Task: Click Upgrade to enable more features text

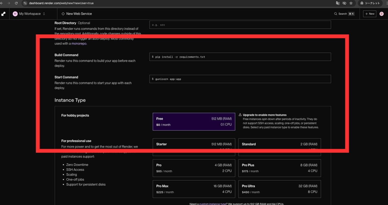Action: (265, 115)
